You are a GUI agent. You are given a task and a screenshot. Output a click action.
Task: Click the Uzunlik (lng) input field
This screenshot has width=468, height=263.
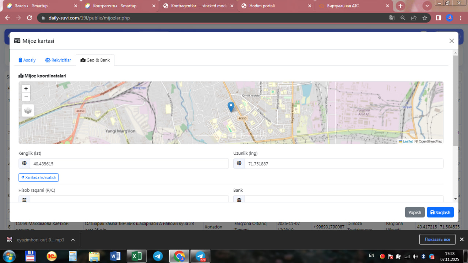(x=343, y=164)
